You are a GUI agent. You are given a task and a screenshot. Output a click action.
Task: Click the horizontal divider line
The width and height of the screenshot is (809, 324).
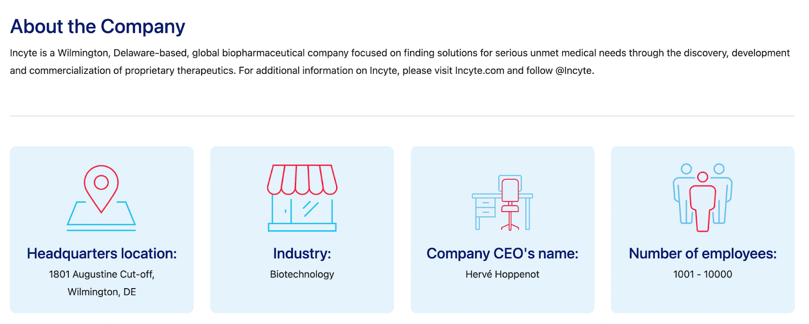coord(402,116)
